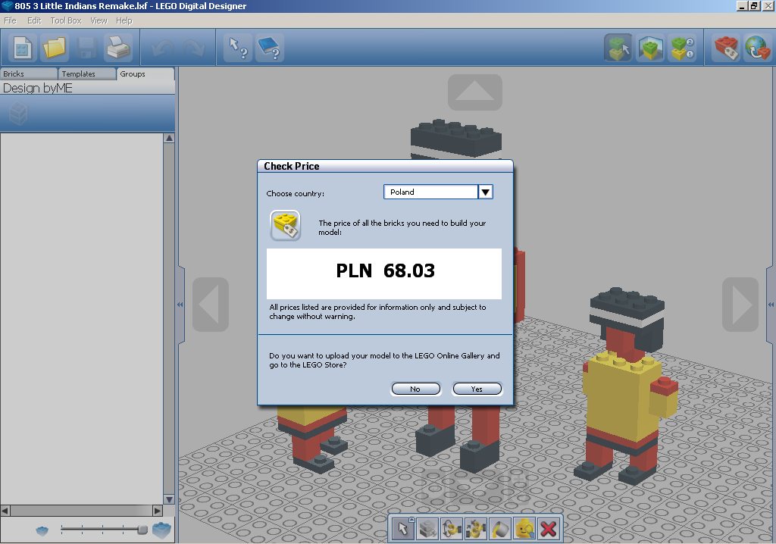Activate the What's This help cursor
776x544 pixels.
(x=237, y=48)
